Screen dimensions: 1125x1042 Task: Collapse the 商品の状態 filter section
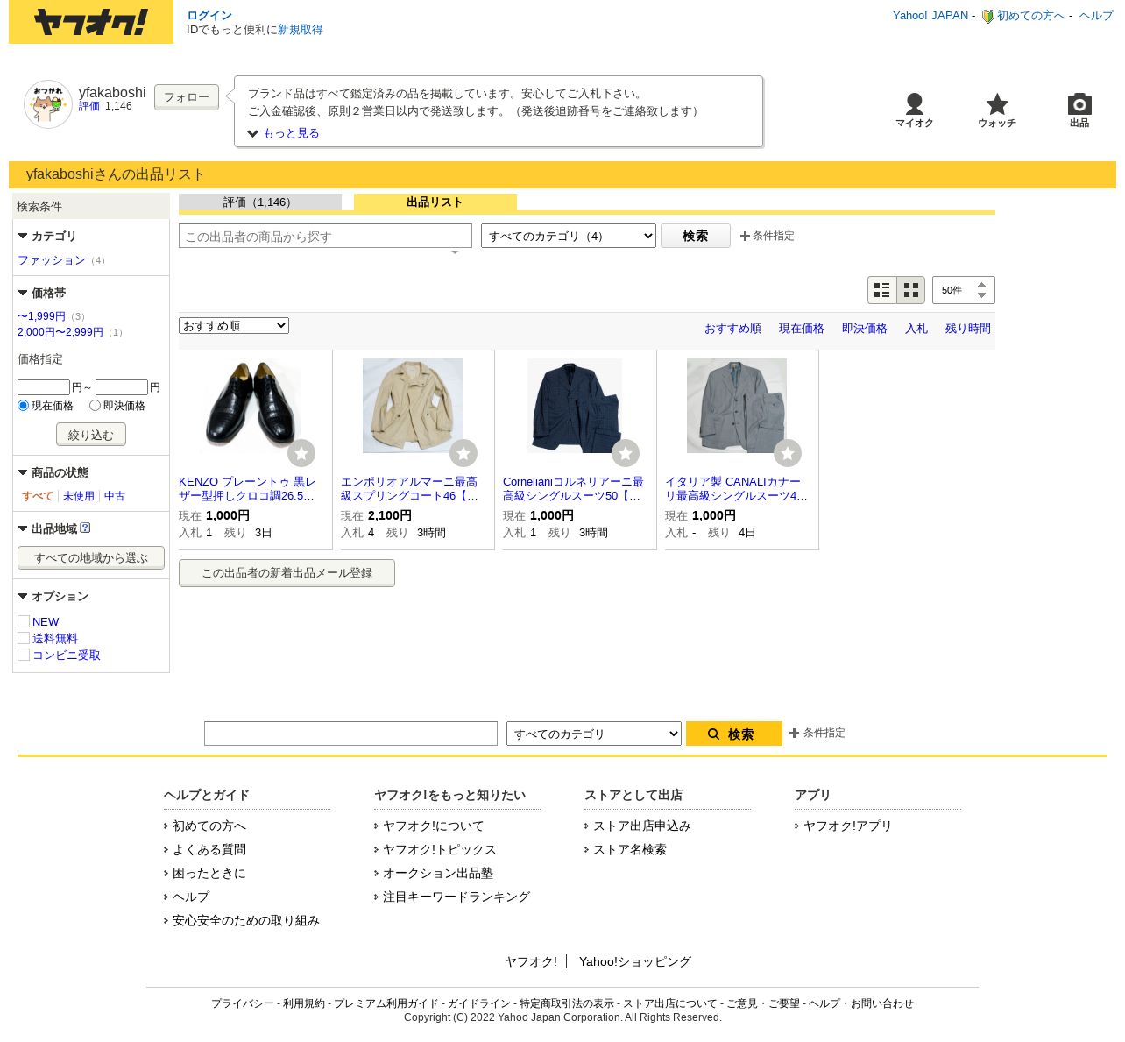[23, 473]
